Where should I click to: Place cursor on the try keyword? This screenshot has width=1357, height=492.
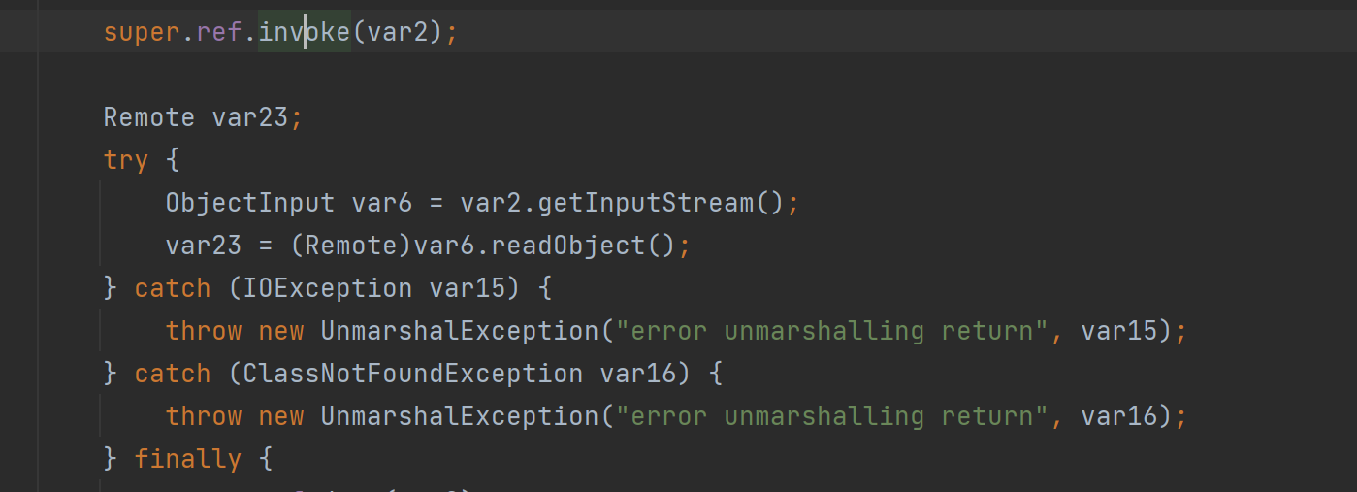[x=126, y=160]
